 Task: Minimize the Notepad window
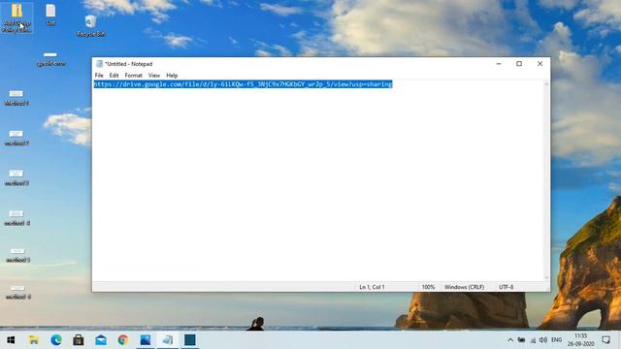pos(499,64)
